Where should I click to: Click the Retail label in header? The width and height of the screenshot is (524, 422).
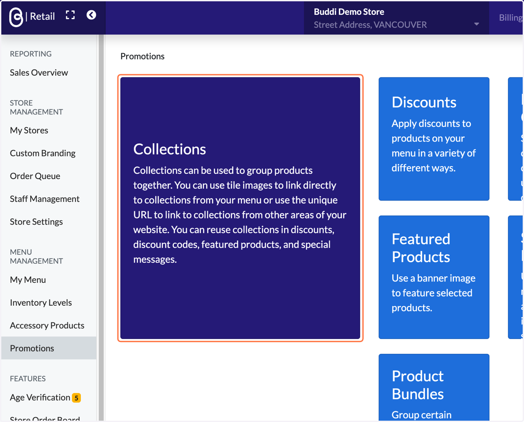pyautogui.click(x=42, y=16)
